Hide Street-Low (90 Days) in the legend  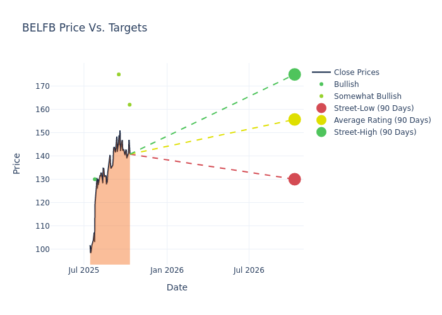point(374,108)
